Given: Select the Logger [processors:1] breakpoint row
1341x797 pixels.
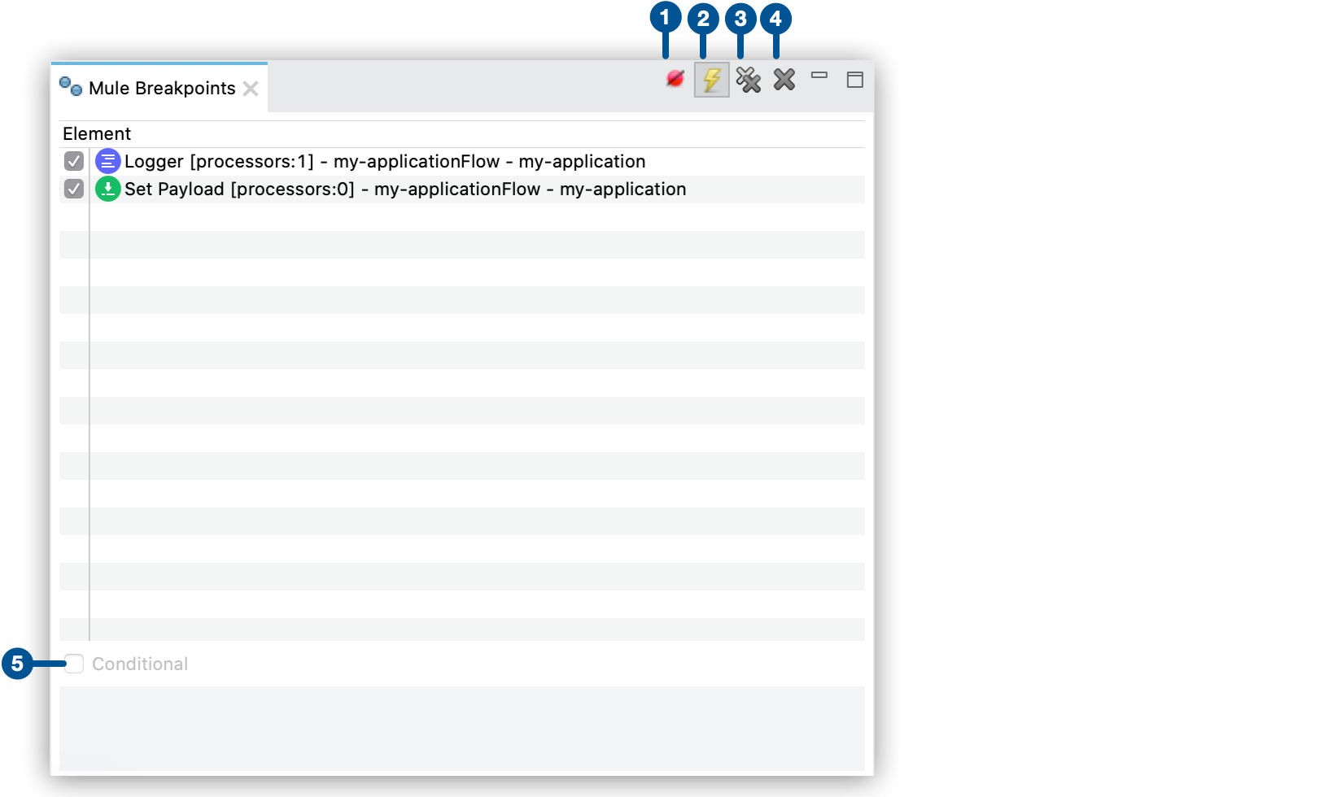Looking at the screenshot, I should pyautogui.click(x=462, y=161).
